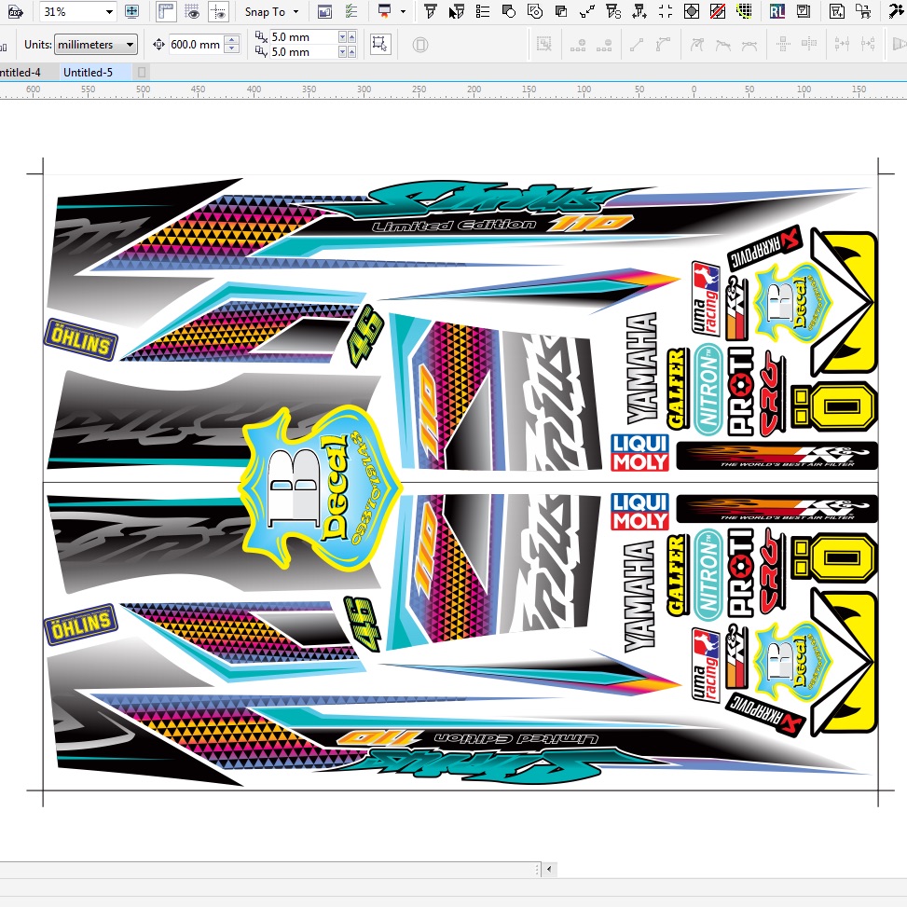Decrease the duplicate Y distance value
This screenshot has width=907, height=907.
coord(342,52)
